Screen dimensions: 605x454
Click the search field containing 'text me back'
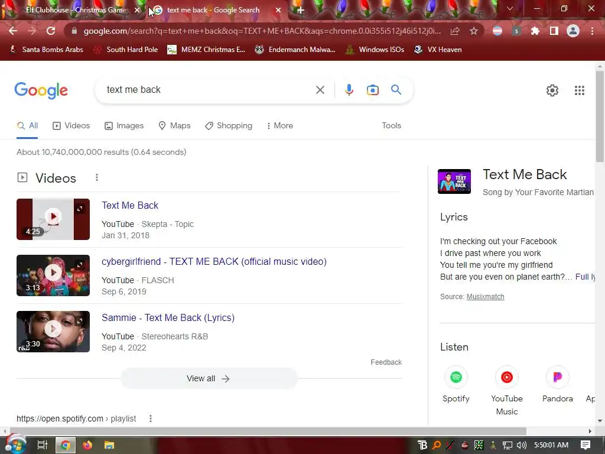pos(209,90)
